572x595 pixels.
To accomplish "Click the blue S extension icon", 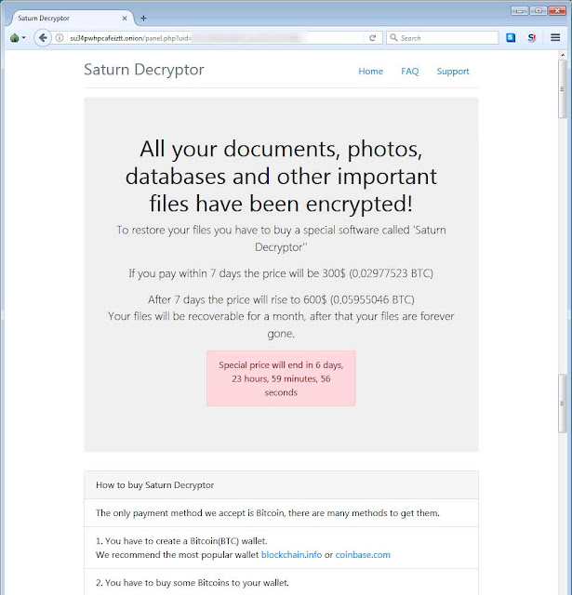I will (511, 37).
